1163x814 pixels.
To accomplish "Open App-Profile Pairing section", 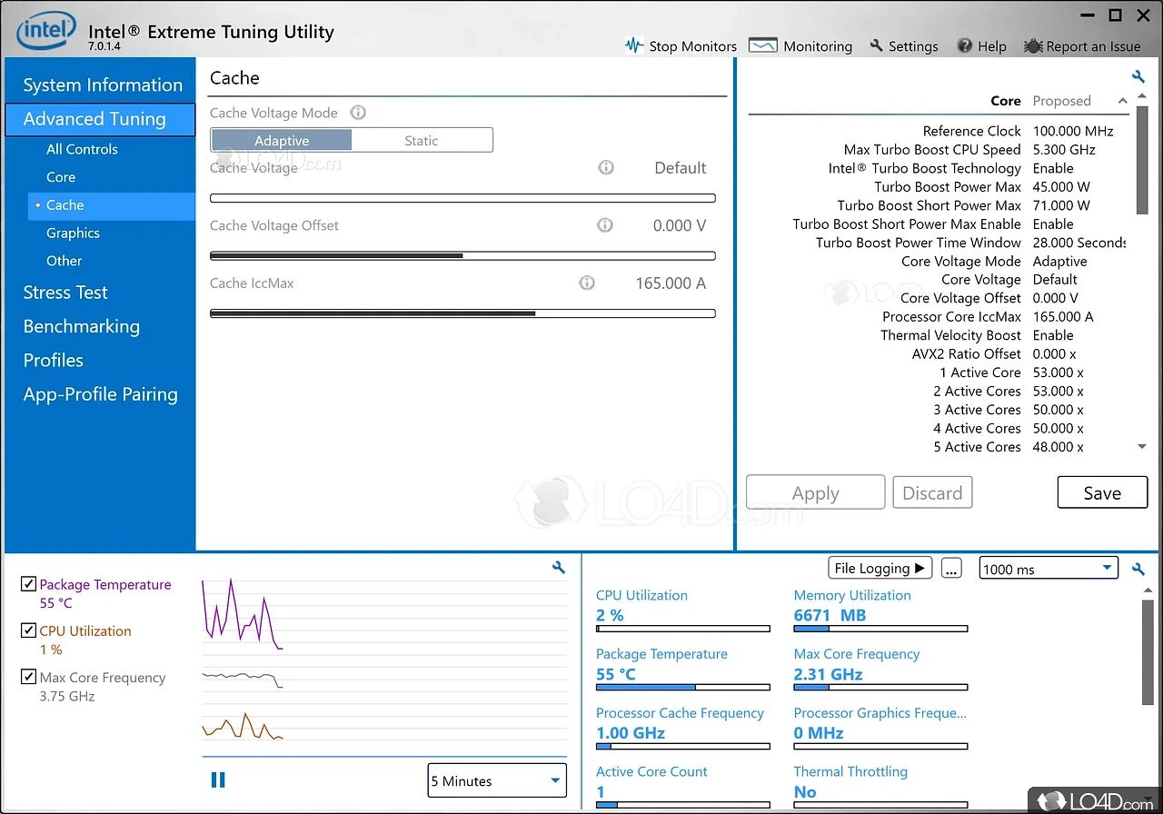I will pos(100,394).
